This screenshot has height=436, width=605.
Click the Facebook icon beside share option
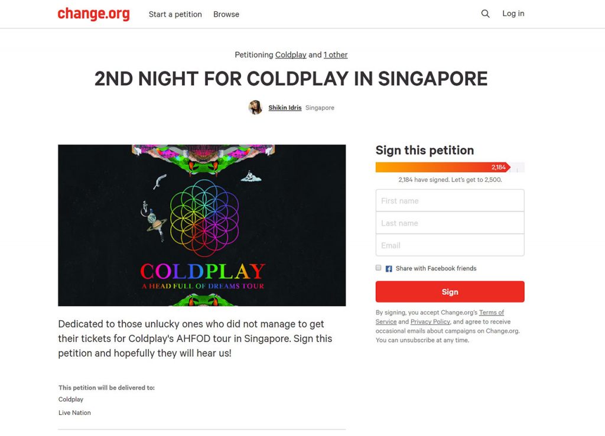coord(389,269)
